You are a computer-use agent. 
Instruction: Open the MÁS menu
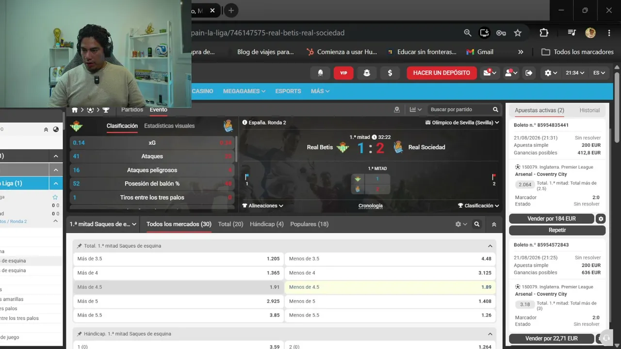point(320,91)
